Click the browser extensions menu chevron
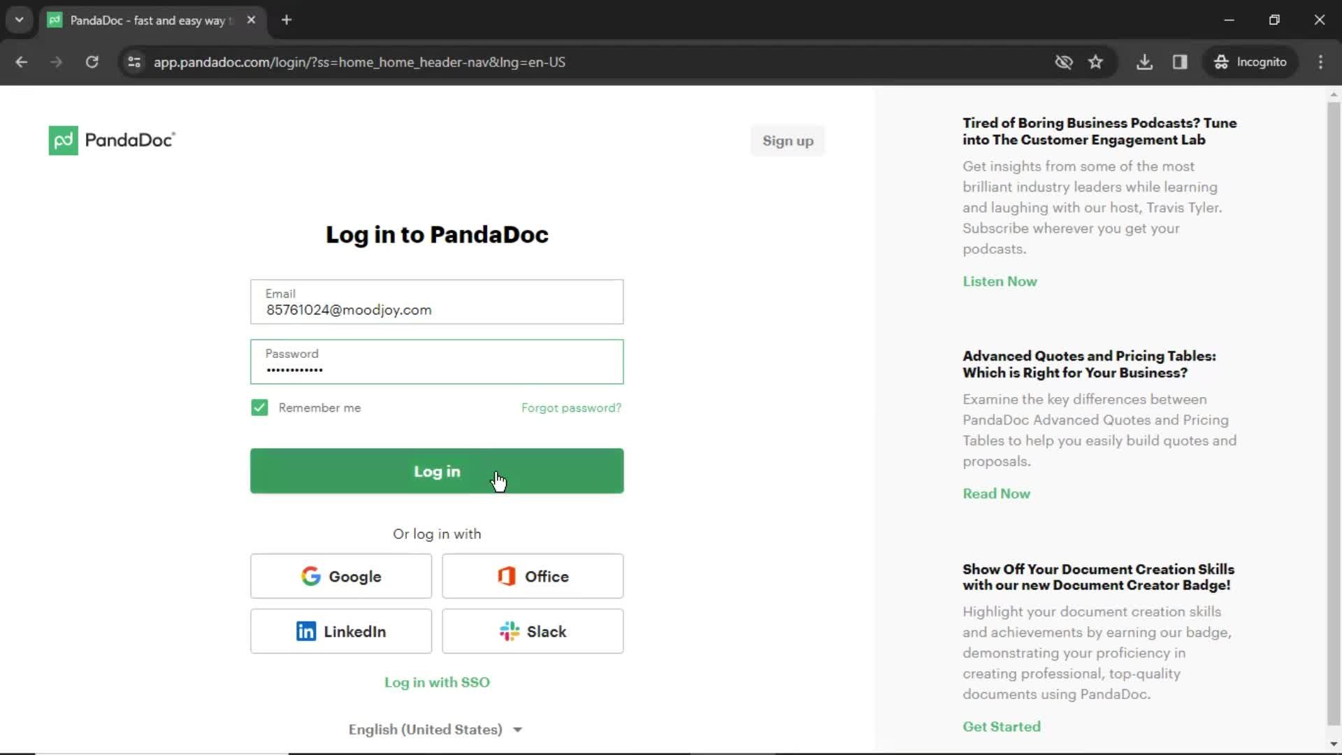1342x755 pixels. (20, 20)
